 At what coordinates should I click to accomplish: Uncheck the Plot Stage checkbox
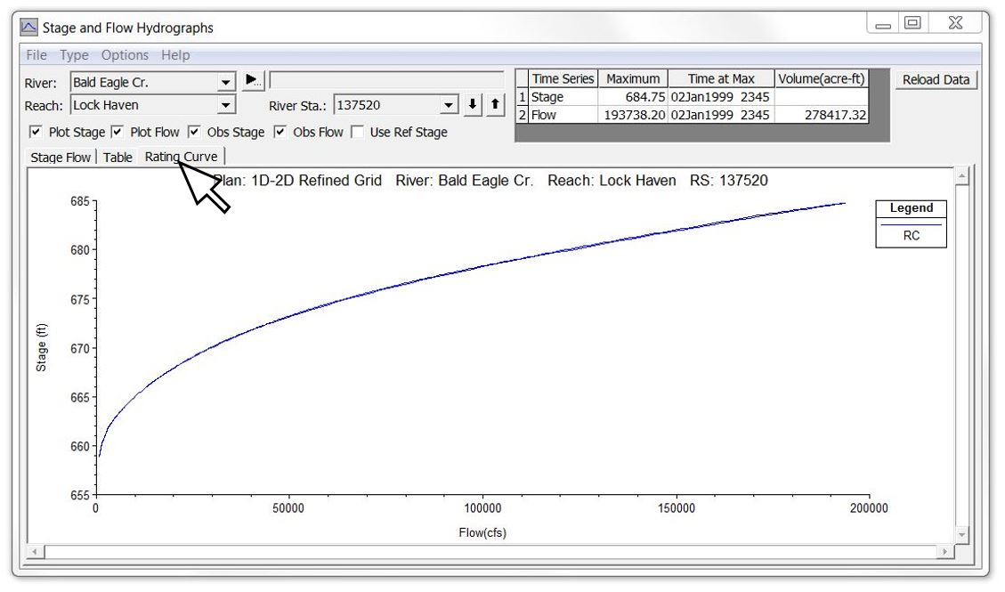pos(36,132)
